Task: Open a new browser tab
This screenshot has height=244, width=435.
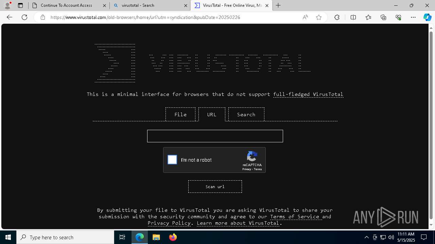Action: tap(278, 5)
